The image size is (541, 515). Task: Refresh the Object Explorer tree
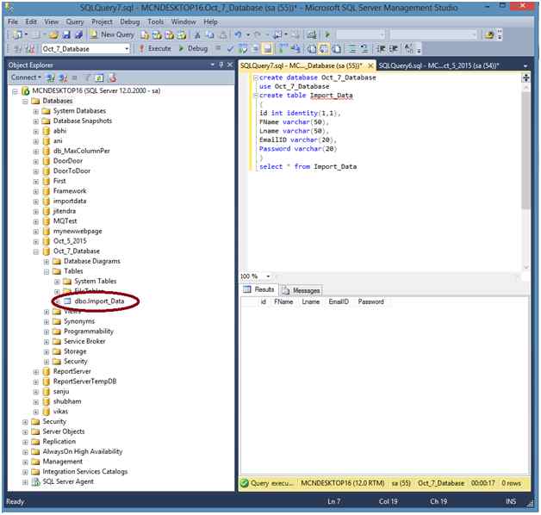[100, 78]
